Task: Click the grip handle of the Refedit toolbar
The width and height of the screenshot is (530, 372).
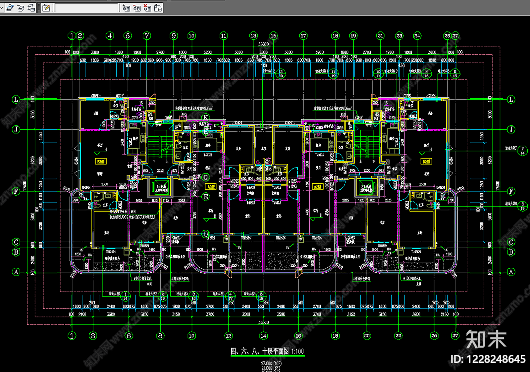Action: pyautogui.click(x=39, y=8)
